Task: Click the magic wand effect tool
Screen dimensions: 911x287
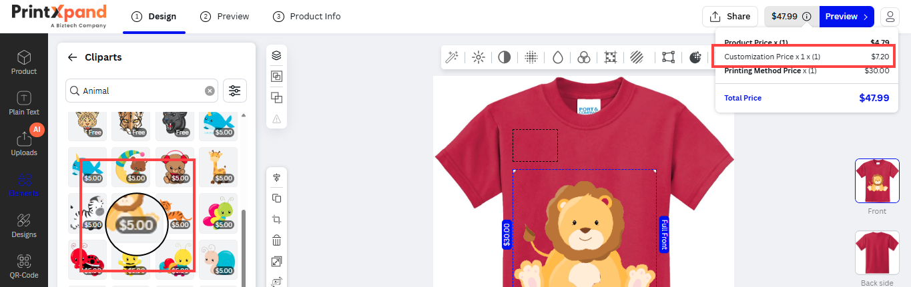Action: coord(452,57)
